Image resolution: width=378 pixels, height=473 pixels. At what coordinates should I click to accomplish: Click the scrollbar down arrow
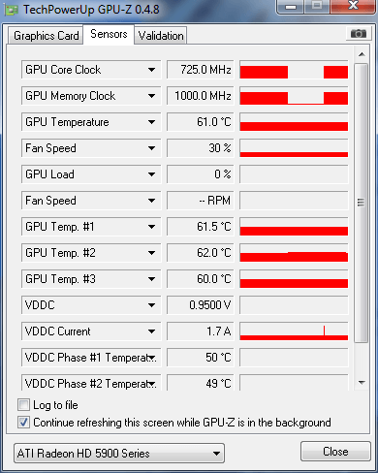tap(362, 383)
